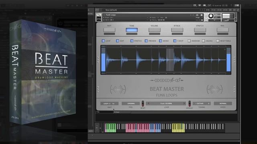257x144 pixels.
Task: Enable the RESETTABLE checkbox
Action: coord(218,41)
